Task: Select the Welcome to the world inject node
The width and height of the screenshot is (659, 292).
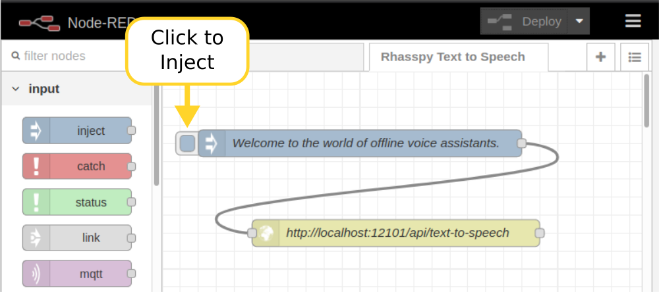Action: click(x=360, y=143)
